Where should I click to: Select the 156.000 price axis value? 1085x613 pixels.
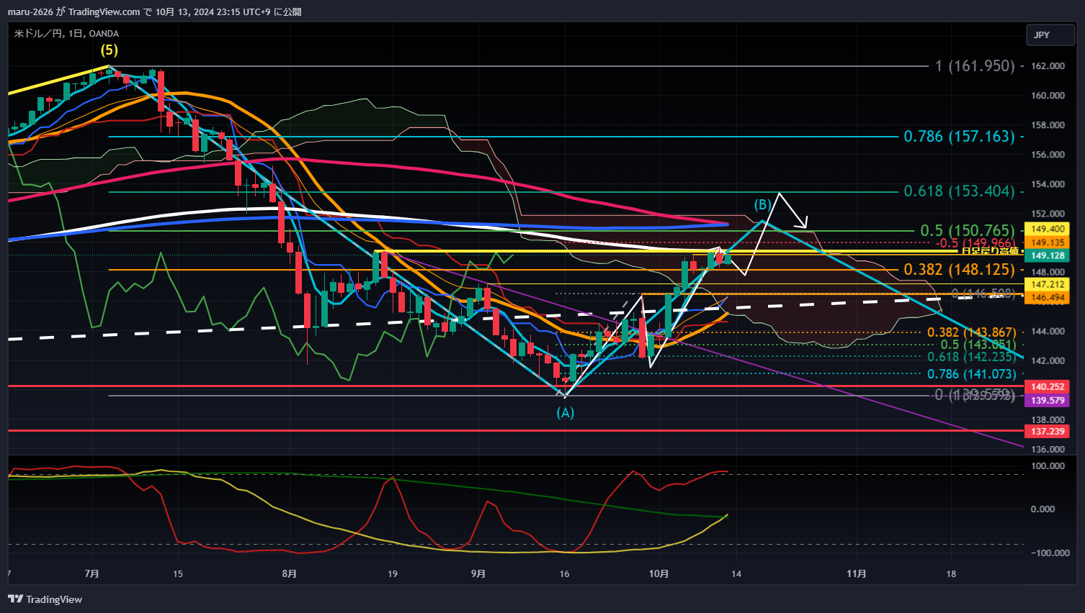click(1048, 154)
